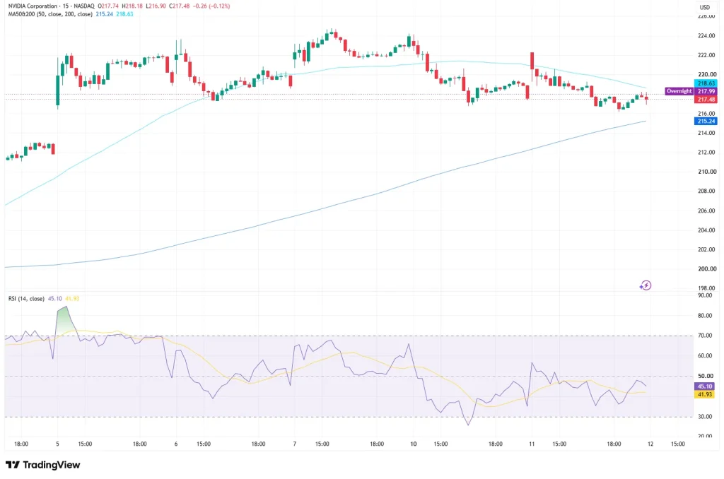The width and height of the screenshot is (724, 479).
Task: Click the 214.00 price axis label
Action: 707,133
